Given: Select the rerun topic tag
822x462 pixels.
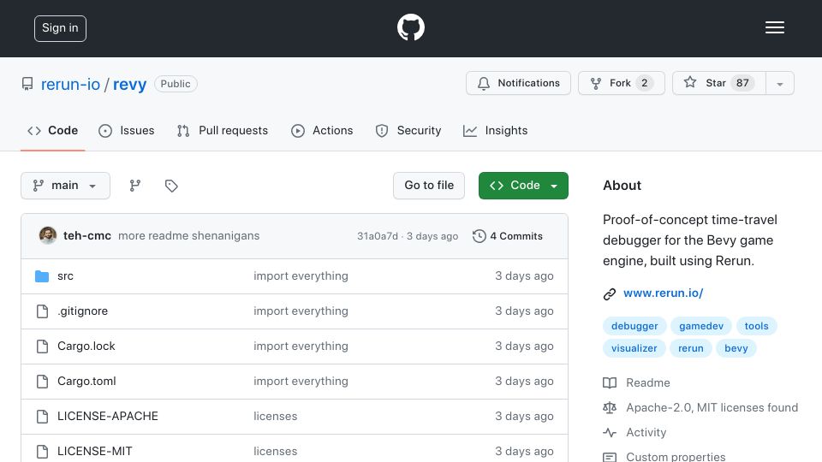Looking at the screenshot, I should pyautogui.click(x=691, y=348).
